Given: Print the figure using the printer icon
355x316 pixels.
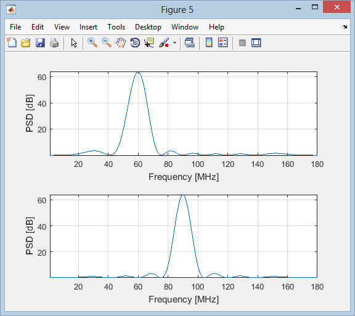Looking at the screenshot, I should [x=54, y=43].
